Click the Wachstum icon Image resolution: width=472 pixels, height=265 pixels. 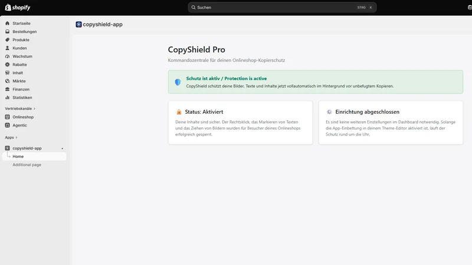[x=8, y=56]
